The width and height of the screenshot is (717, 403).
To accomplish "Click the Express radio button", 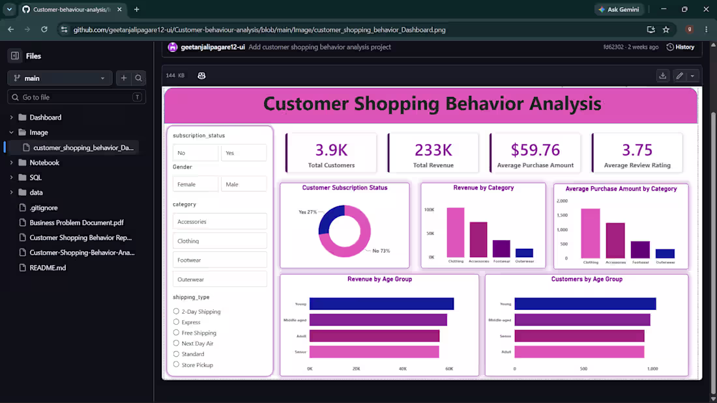I will click(x=176, y=322).
